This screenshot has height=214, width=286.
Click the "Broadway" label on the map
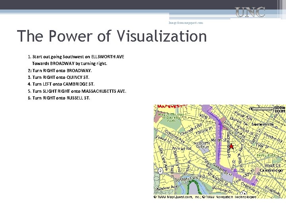point(272,191)
